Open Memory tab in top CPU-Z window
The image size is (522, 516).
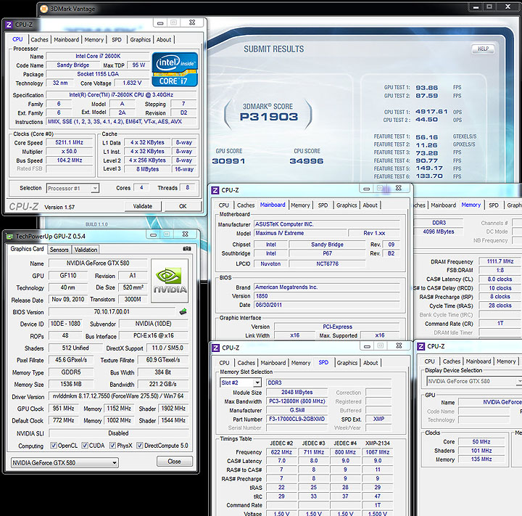94,39
